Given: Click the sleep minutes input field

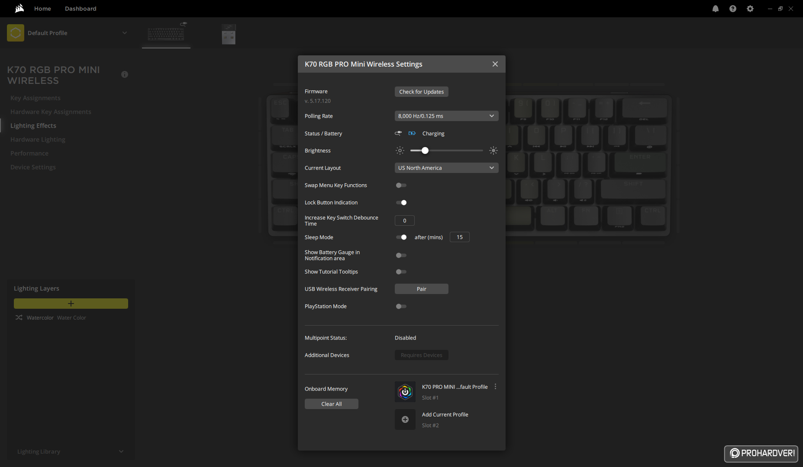Looking at the screenshot, I should [x=460, y=237].
